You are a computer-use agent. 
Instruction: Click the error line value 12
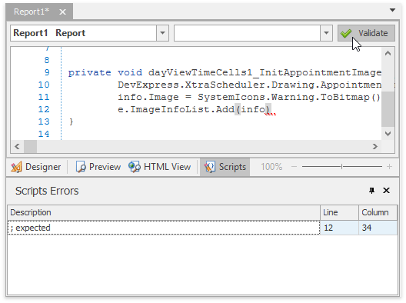[339, 228]
